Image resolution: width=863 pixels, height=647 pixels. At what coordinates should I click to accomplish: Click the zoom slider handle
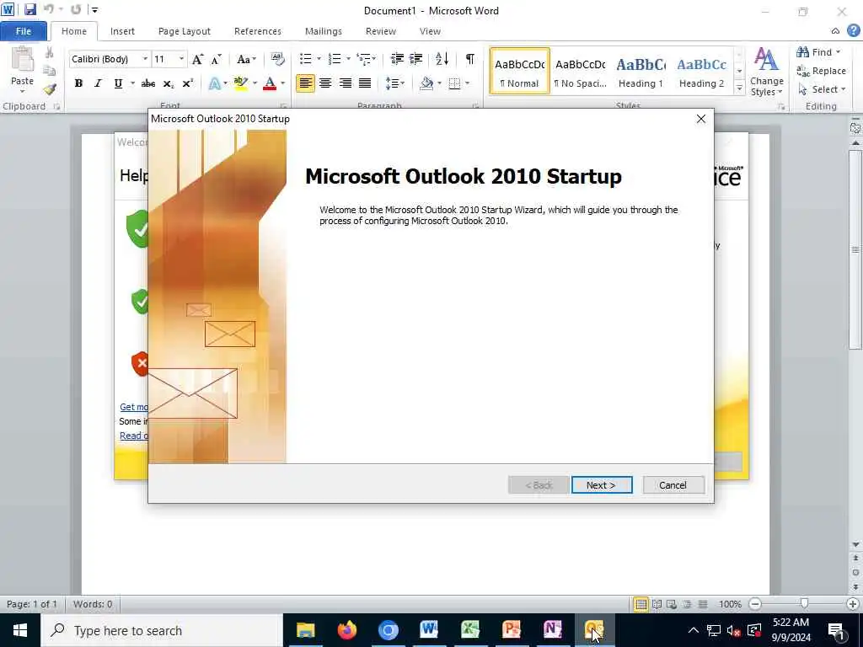click(804, 604)
